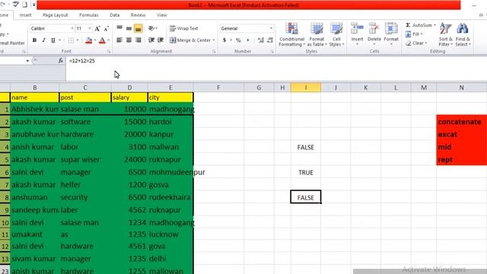Switch to the Review tab
Screen dimensions: 487x274
[x=138, y=15]
